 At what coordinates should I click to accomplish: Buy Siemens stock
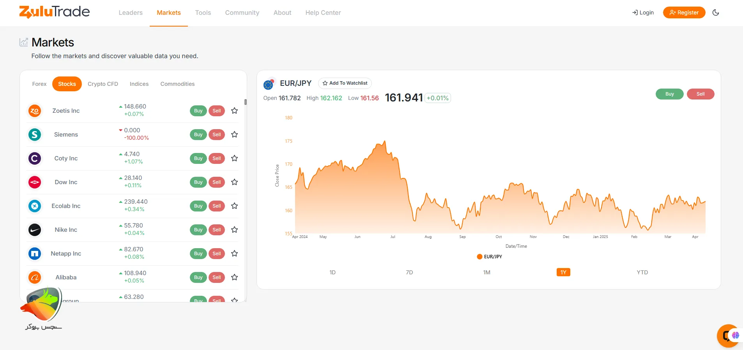coord(198,135)
